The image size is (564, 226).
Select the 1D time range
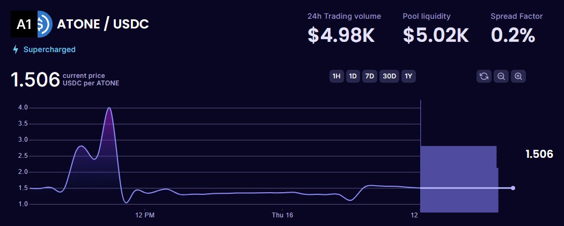(x=353, y=76)
